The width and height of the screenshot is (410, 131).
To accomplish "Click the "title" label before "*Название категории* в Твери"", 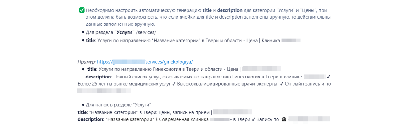I will click(x=82, y=112).
